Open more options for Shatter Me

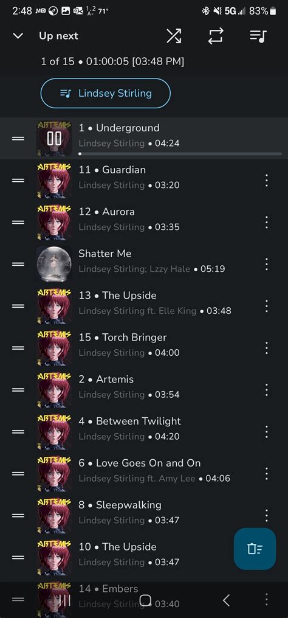pos(267,264)
